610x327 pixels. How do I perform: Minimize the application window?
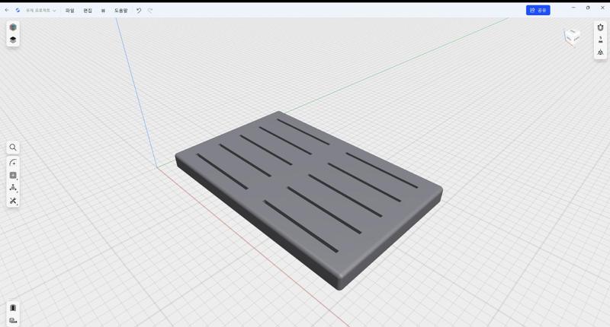coord(573,8)
